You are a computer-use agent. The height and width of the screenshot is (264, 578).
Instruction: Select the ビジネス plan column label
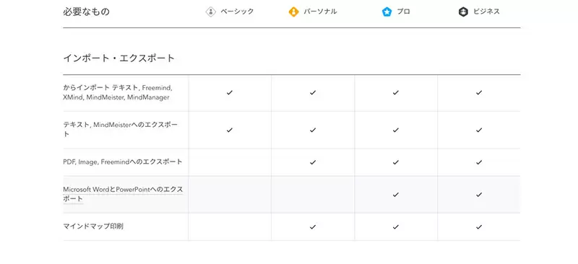tap(486, 12)
